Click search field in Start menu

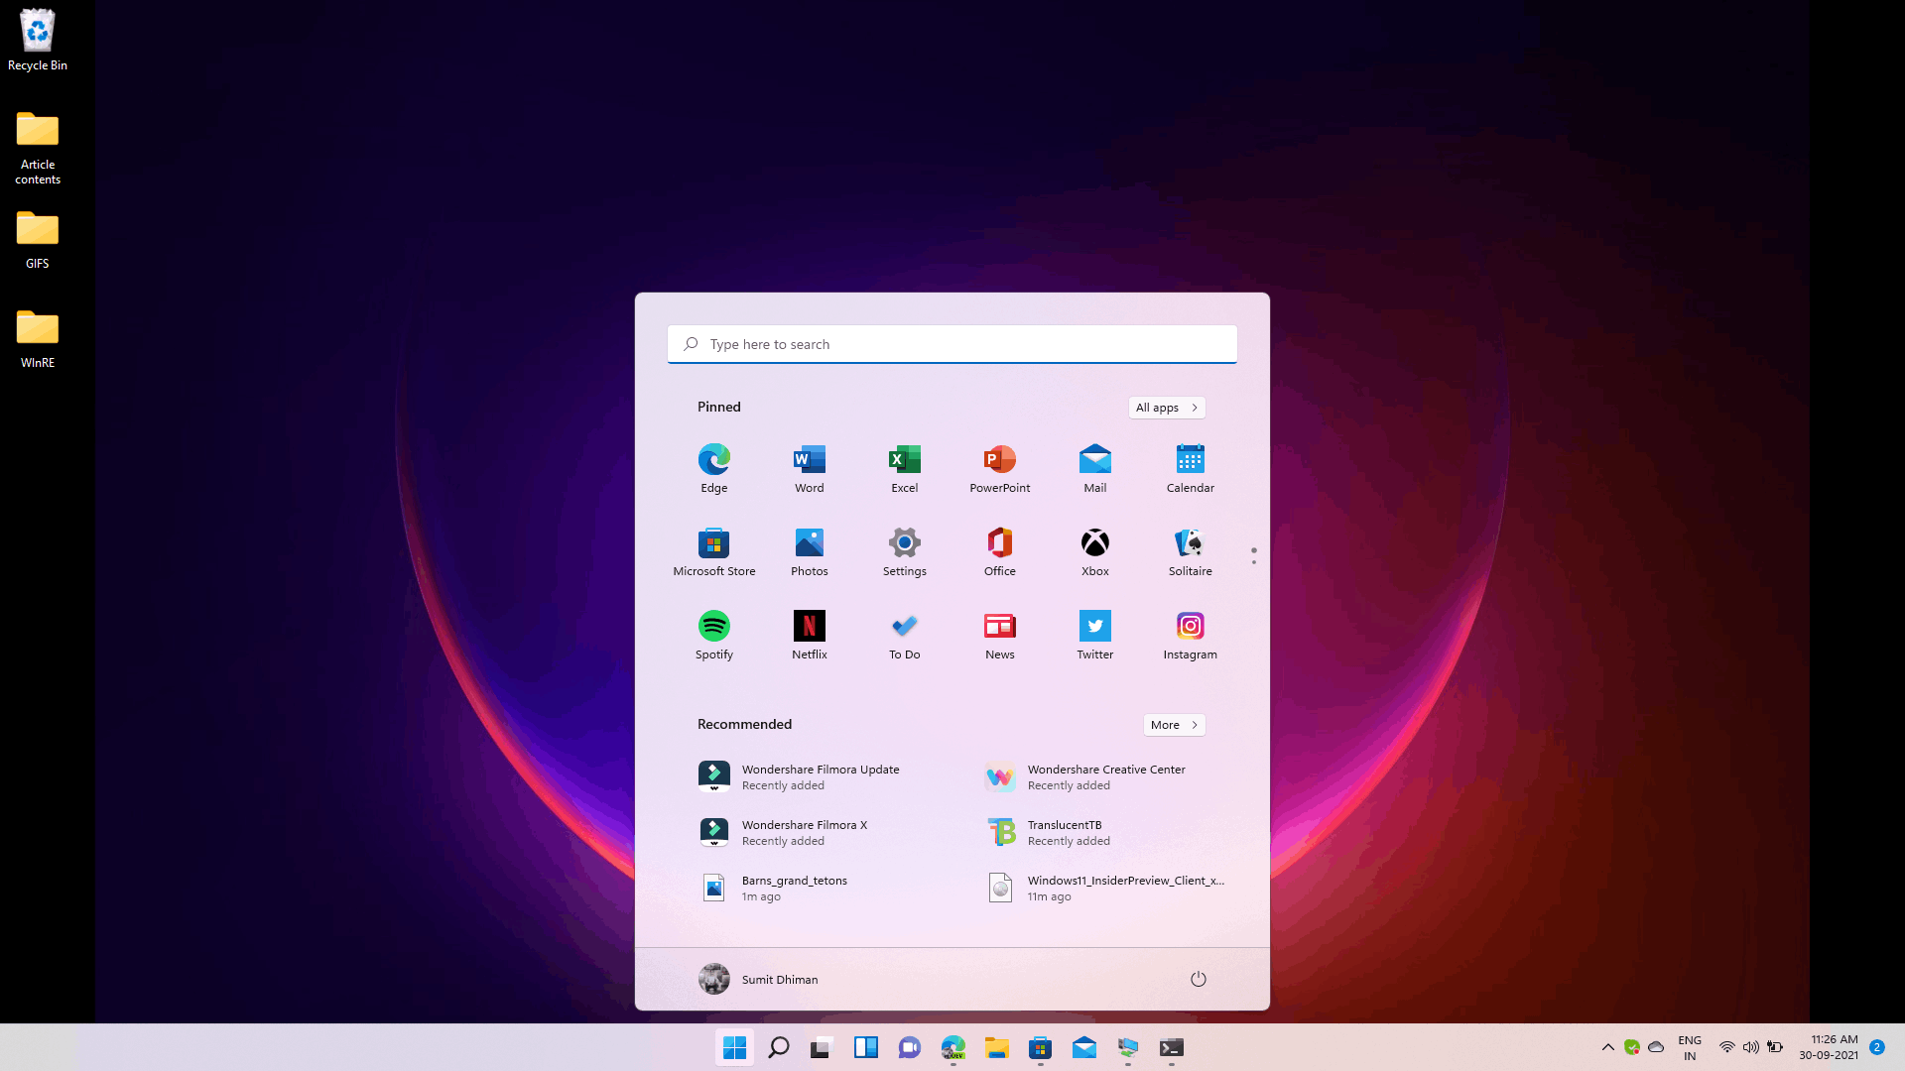click(952, 342)
